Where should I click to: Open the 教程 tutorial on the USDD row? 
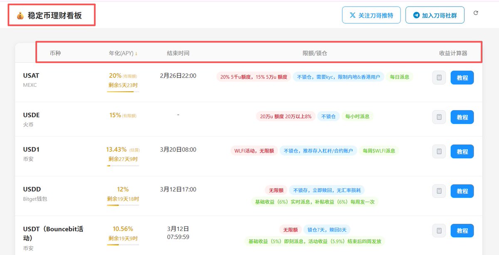click(x=462, y=191)
